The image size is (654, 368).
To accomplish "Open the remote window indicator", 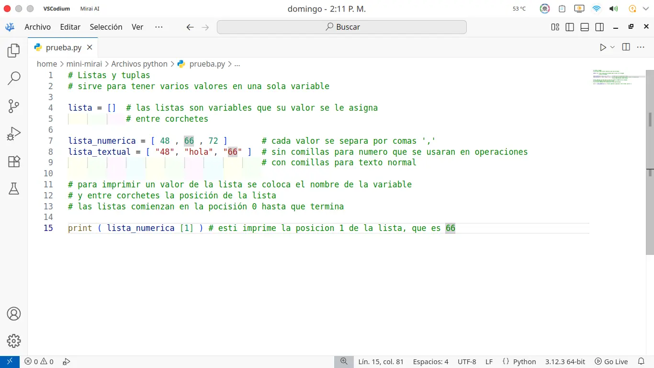I will click(x=10, y=362).
